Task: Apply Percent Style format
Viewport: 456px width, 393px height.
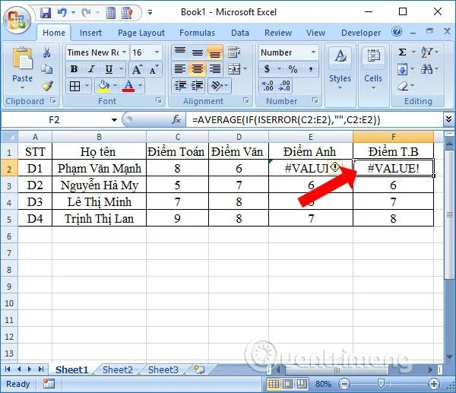Action: point(293,69)
